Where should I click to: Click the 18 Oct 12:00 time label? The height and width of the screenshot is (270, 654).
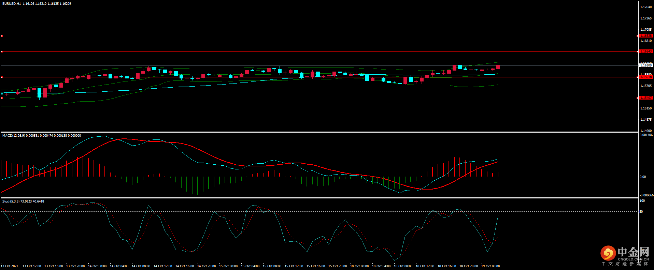[x=425, y=266]
